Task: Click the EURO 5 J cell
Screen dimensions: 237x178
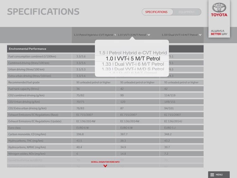Action: point(170,128)
